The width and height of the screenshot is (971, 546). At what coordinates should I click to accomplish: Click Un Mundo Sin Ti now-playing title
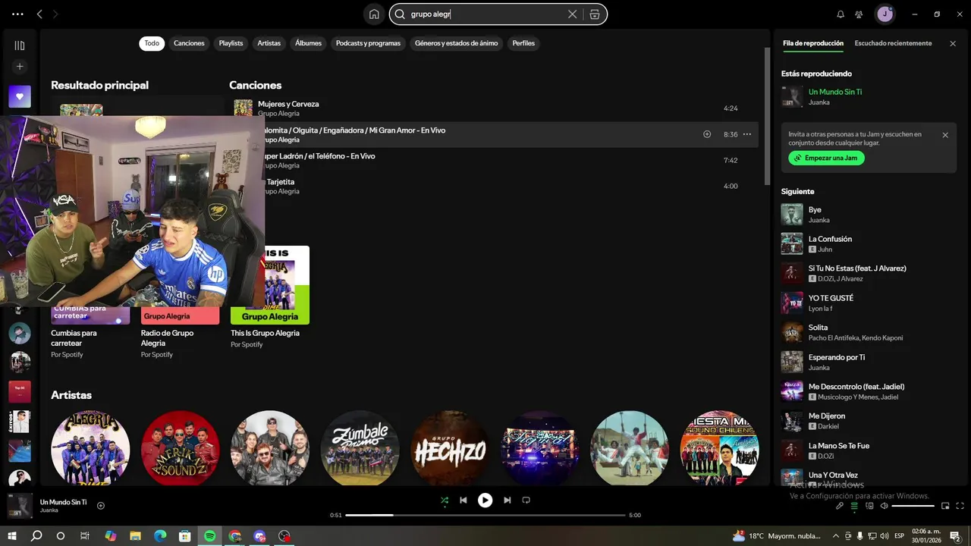tap(834, 92)
